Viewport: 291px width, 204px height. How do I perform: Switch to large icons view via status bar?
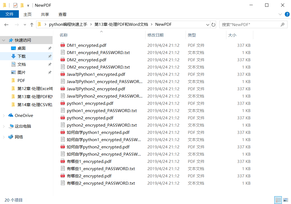click(285, 200)
